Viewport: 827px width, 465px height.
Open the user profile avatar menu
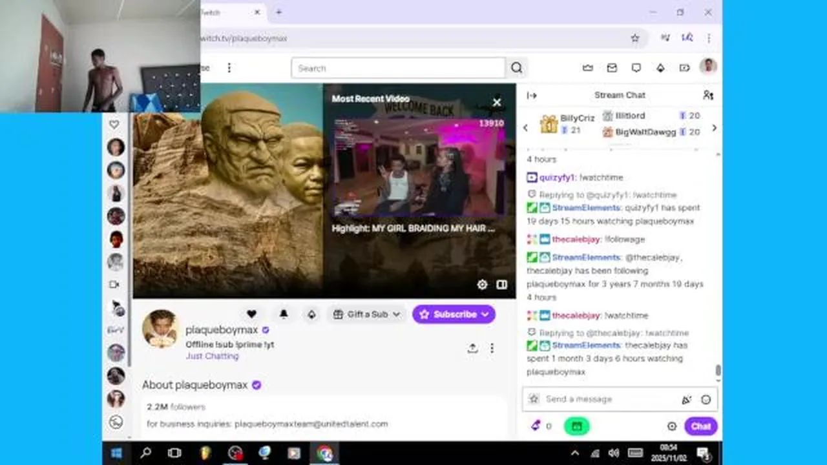(709, 67)
